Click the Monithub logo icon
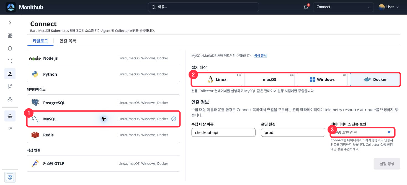Screen dimensions: 407x185 [11, 7]
